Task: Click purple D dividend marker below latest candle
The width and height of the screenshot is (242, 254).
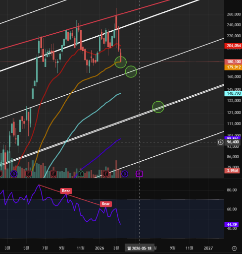Action: coord(125,174)
